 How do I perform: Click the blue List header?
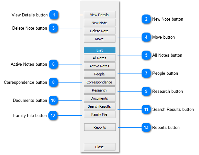(99, 50)
